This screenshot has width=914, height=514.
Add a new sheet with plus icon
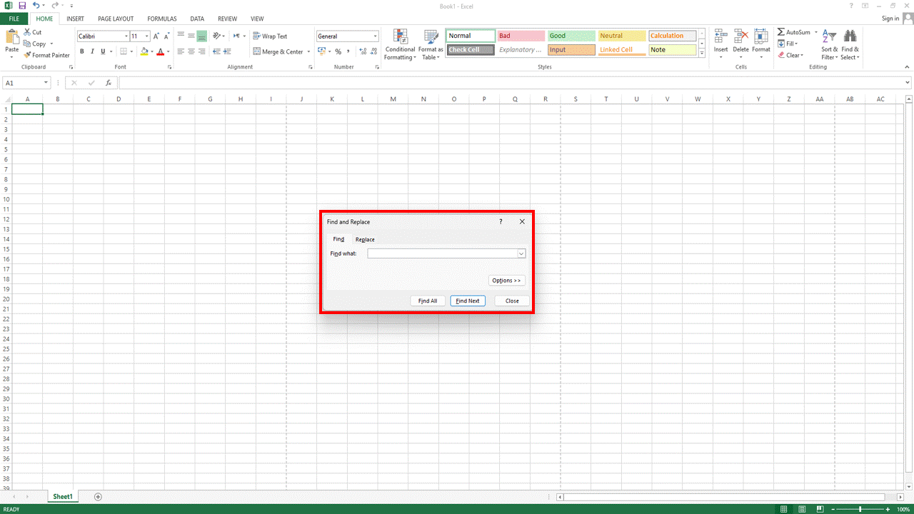pos(99,497)
